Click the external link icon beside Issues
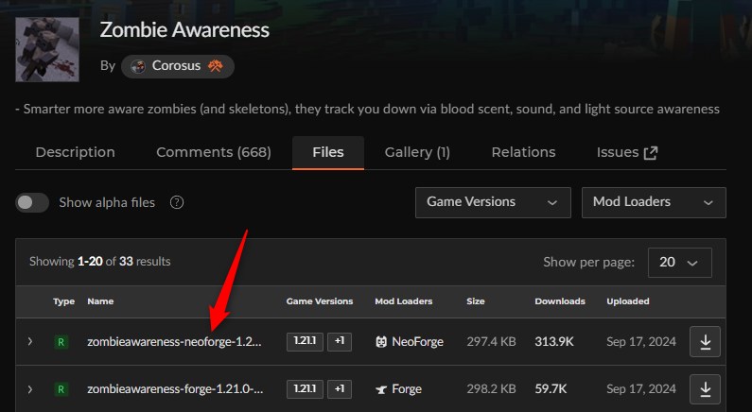The height and width of the screenshot is (412, 752). click(x=651, y=153)
